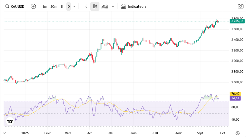Click the RSI value label 74,14

click(235, 98)
